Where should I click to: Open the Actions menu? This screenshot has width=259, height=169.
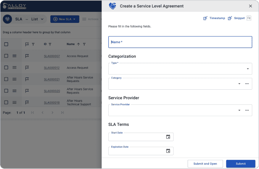coord(92,19)
